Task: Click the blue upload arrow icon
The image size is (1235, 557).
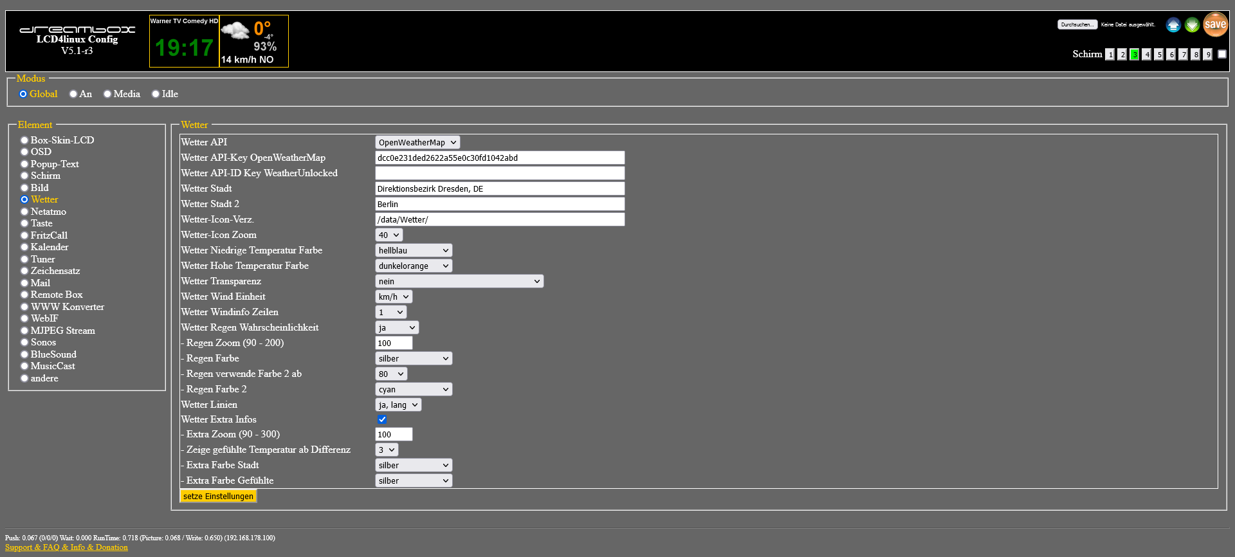Action: click(1173, 25)
